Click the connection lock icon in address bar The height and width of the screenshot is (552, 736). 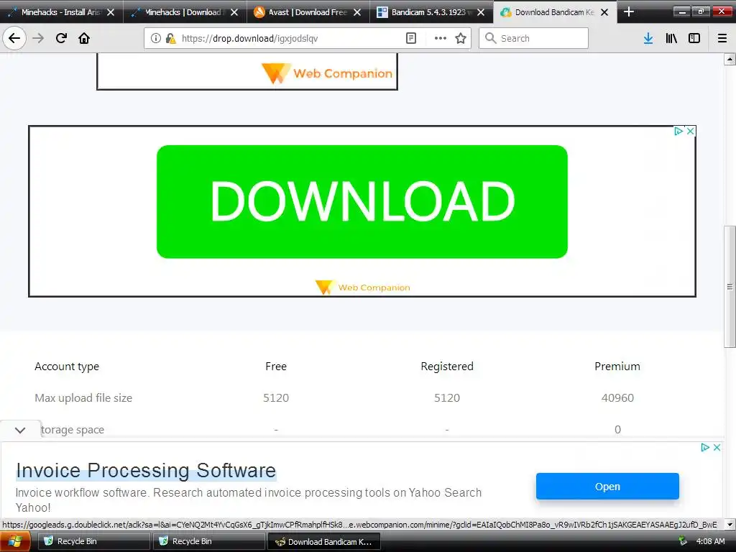[x=170, y=38]
